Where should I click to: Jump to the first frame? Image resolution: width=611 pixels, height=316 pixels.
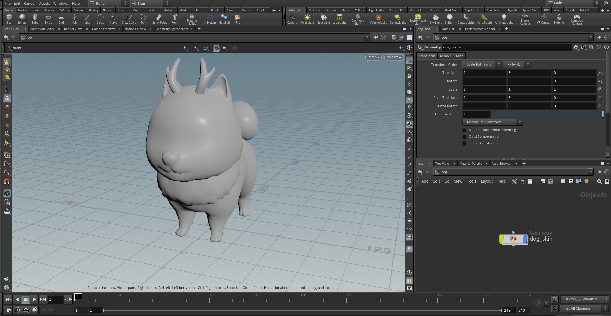[9, 299]
